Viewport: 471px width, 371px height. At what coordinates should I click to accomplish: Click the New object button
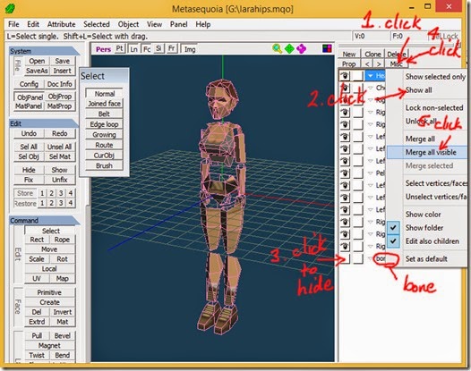tap(349, 55)
